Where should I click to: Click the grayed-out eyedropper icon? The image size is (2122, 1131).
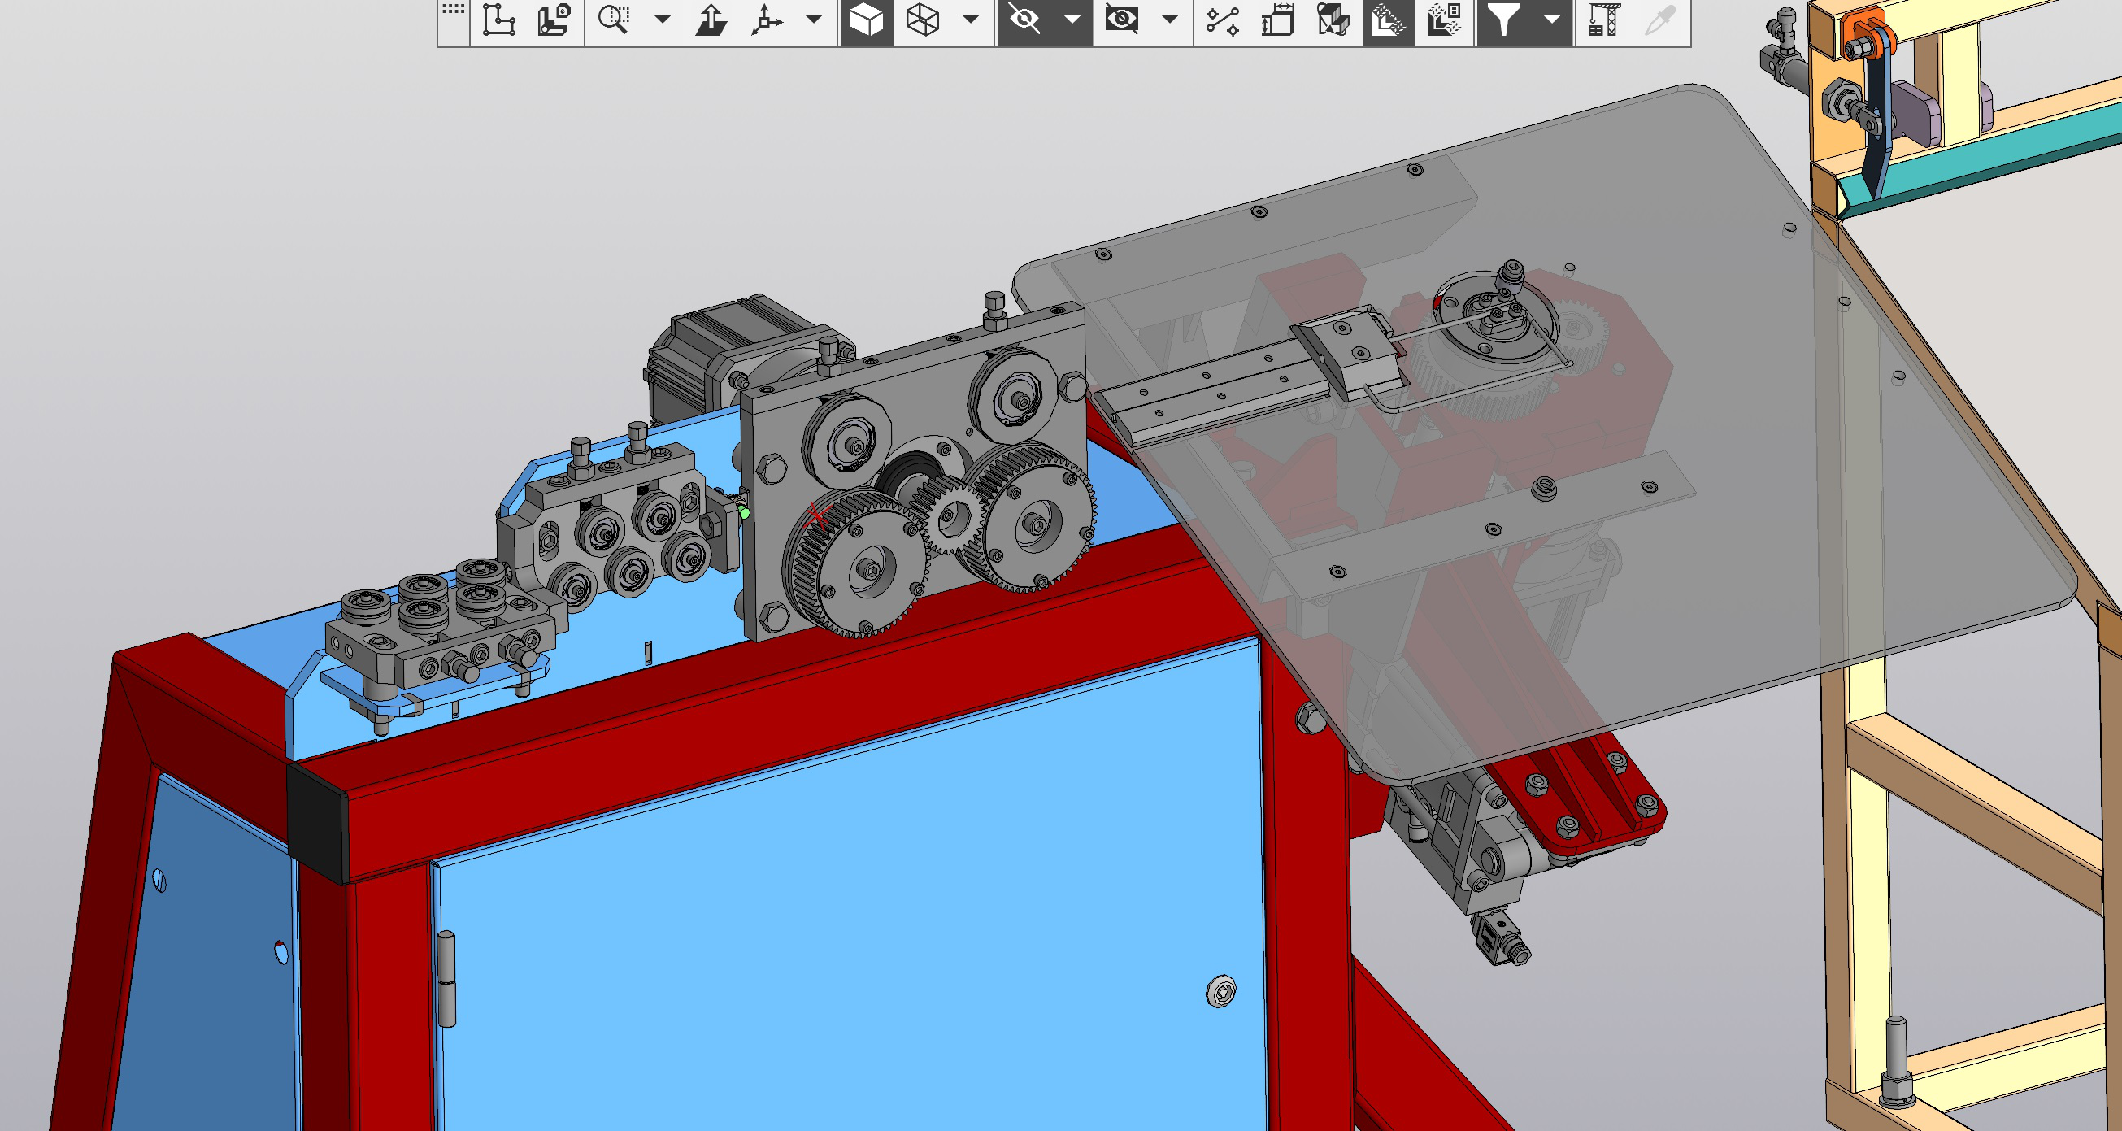tap(1659, 19)
